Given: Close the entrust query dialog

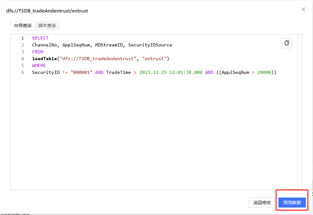Looking at the screenshot, I should point(303,9).
